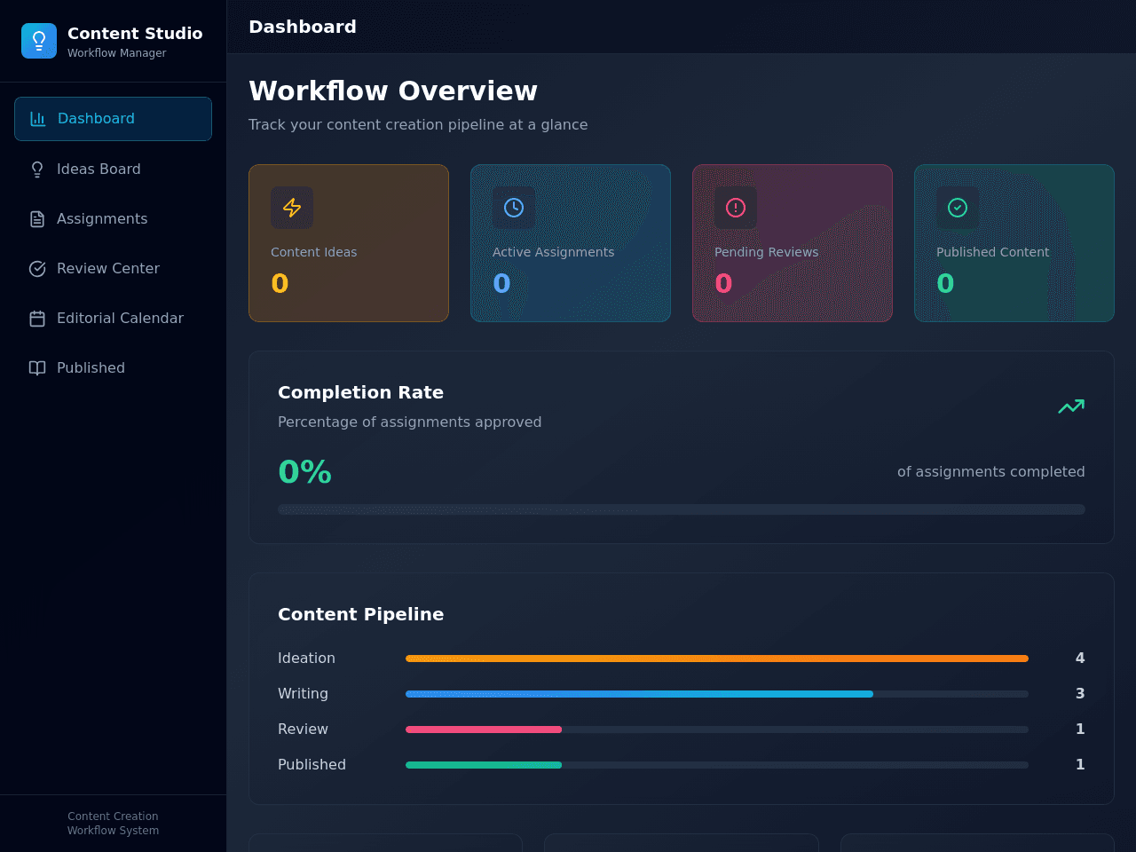Screen dimensions: 1136x852
Task: Click the Review pipeline label
Action: pos(303,730)
